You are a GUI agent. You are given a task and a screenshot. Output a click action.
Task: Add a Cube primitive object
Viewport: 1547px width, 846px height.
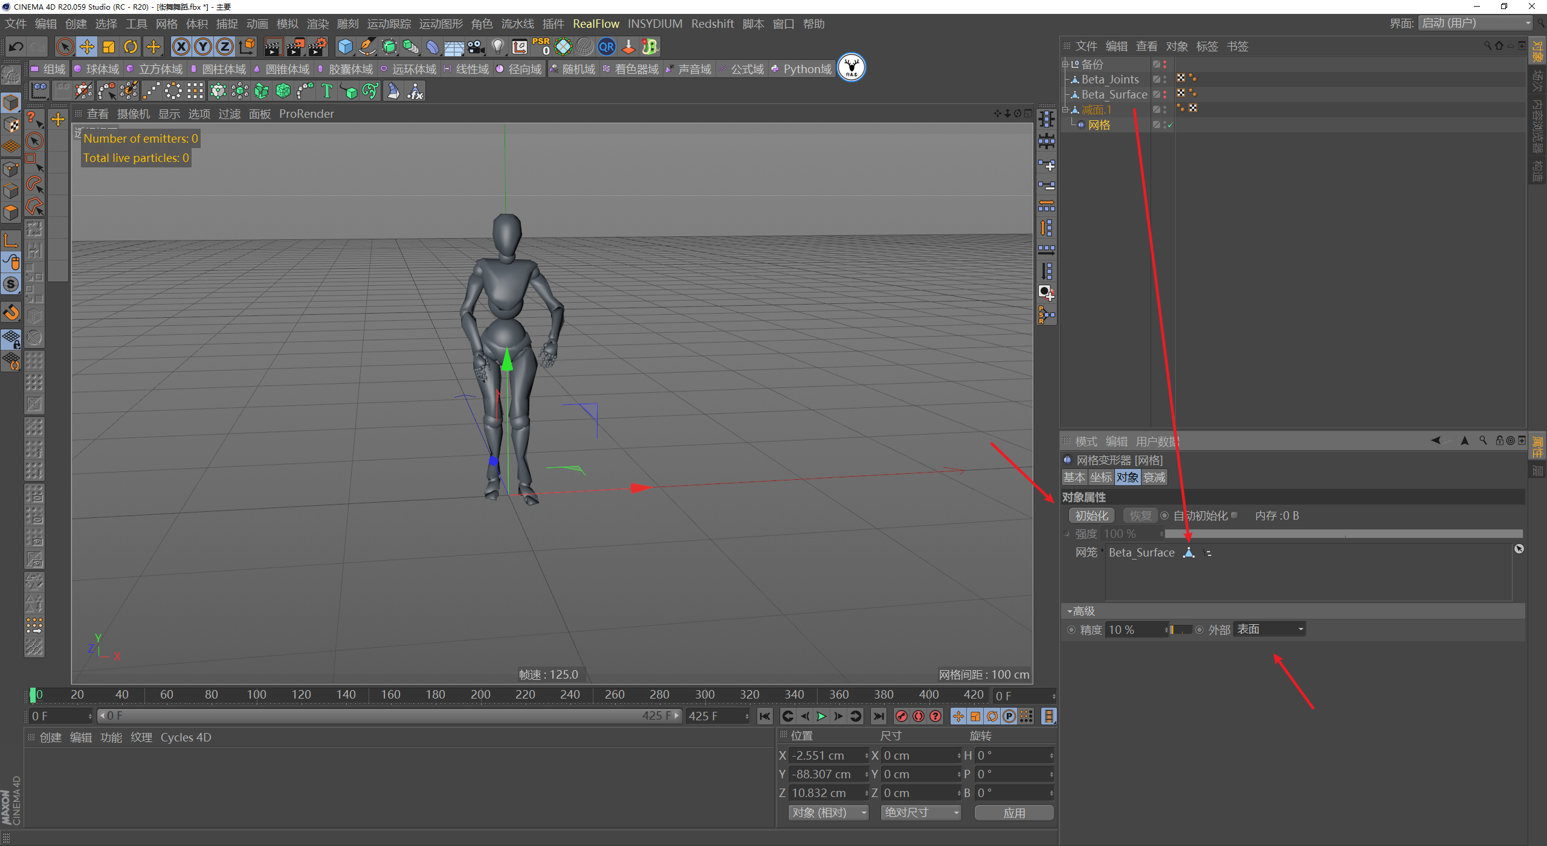pyautogui.click(x=345, y=47)
